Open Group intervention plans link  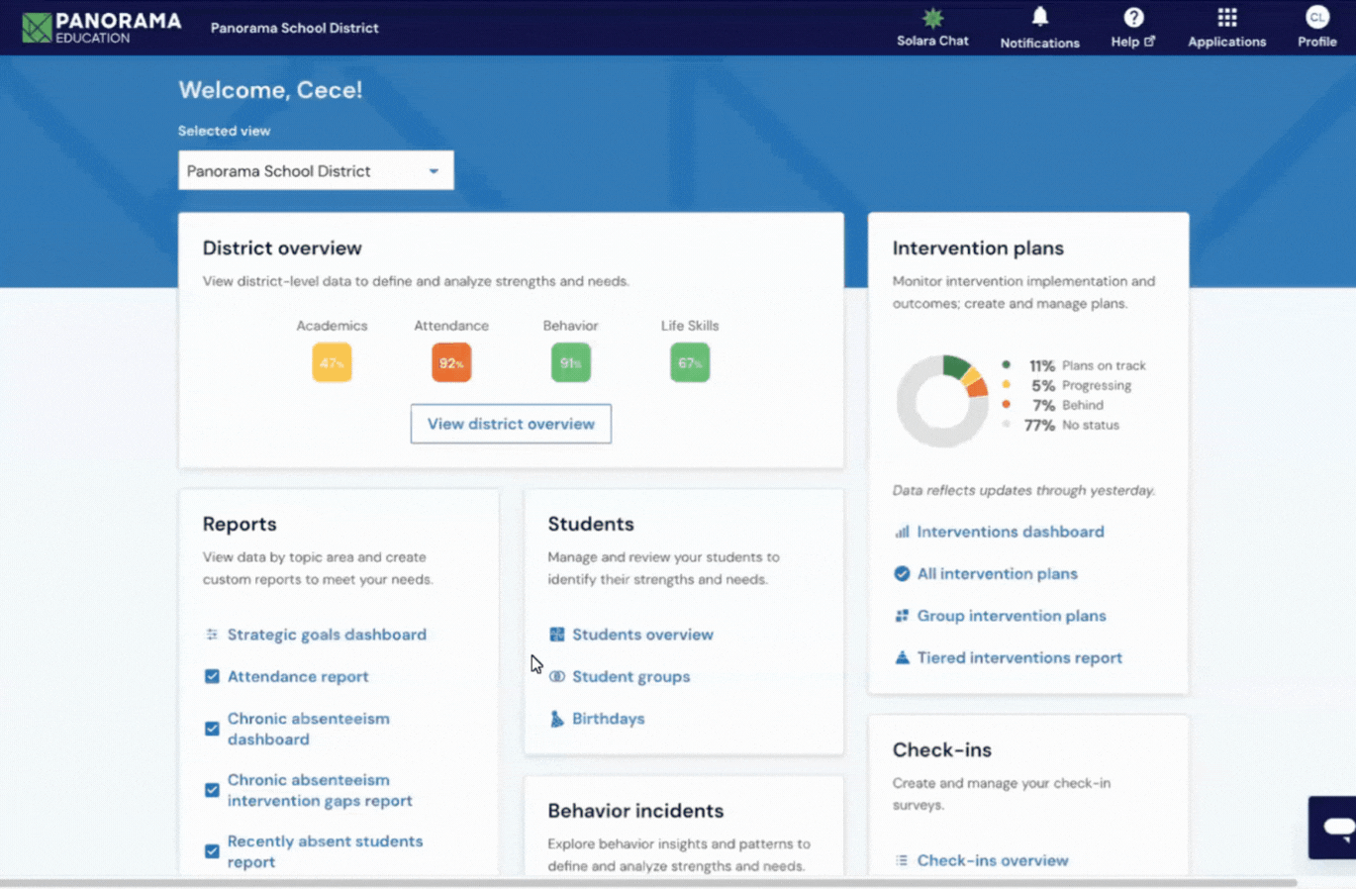(1012, 616)
